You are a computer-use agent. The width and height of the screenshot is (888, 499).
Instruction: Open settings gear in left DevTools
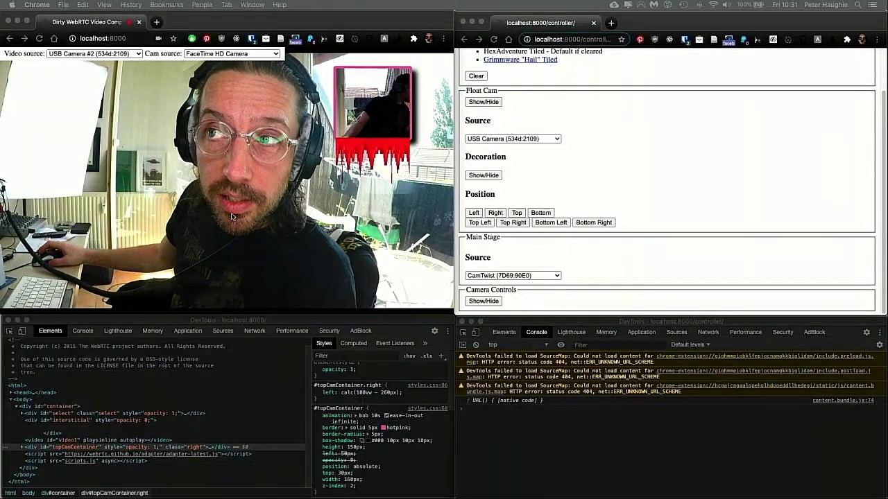click(434, 331)
